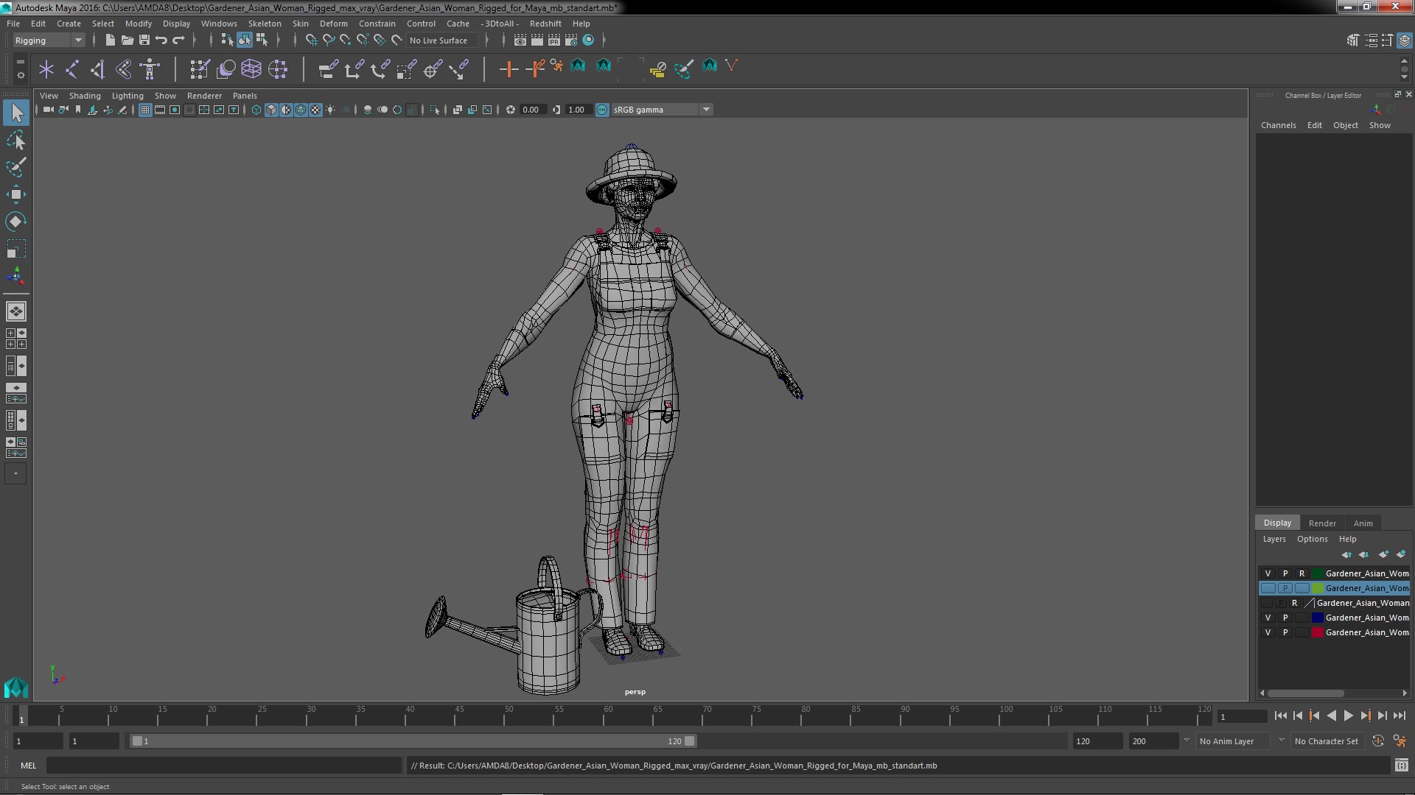Open the Layers menu in Layer Editor

[1273, 539]
